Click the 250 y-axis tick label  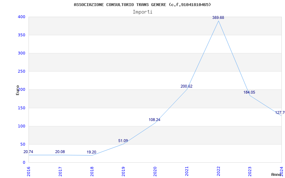[x=21, y=72]
